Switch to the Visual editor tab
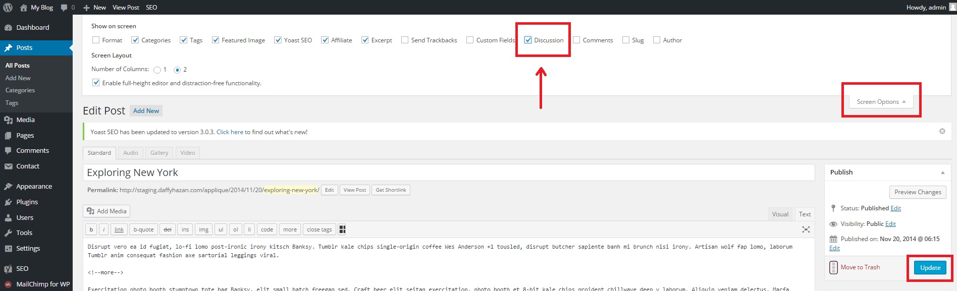This screenshot has height=291, width=957. (x=780, y=214)
